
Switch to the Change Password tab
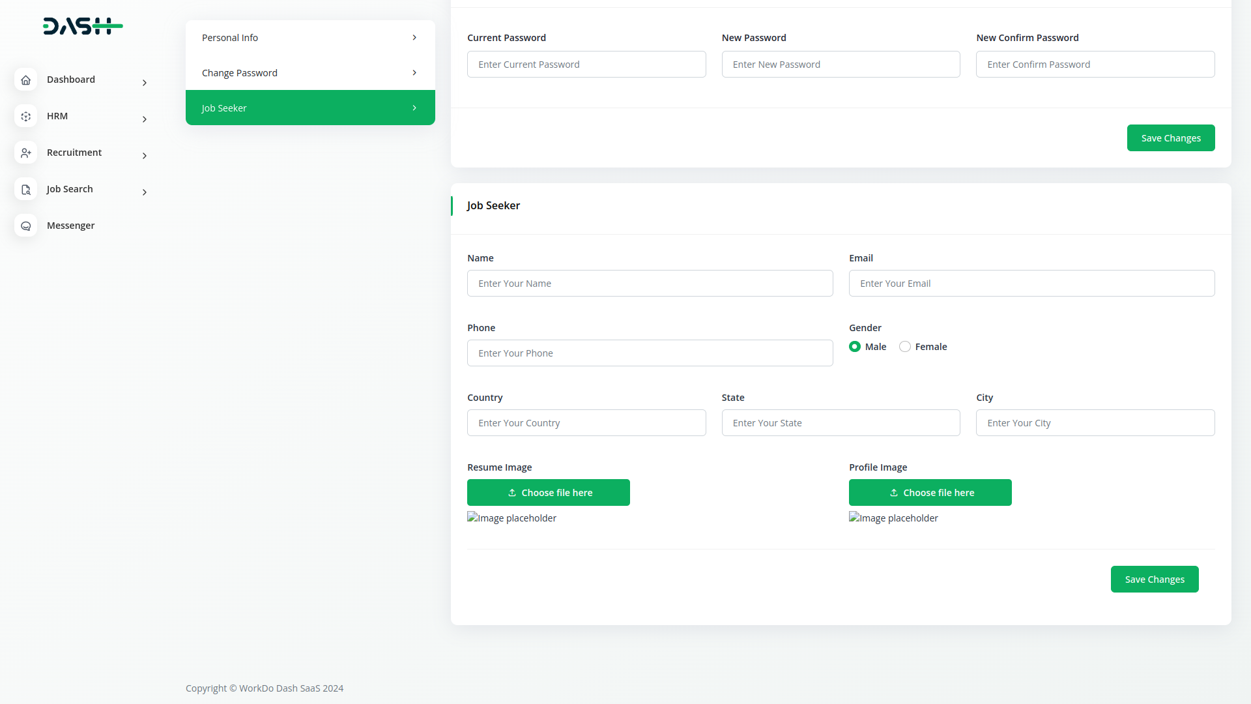pyautogui.click(x=310, y=73)
